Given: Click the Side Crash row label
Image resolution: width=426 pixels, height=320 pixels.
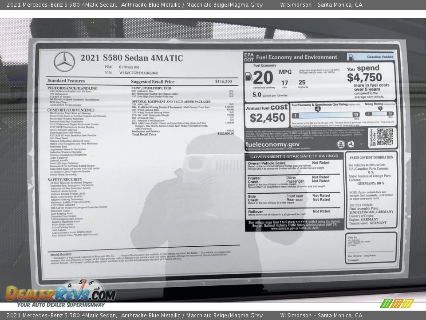Looking at the screenshot, I should 253,198.
